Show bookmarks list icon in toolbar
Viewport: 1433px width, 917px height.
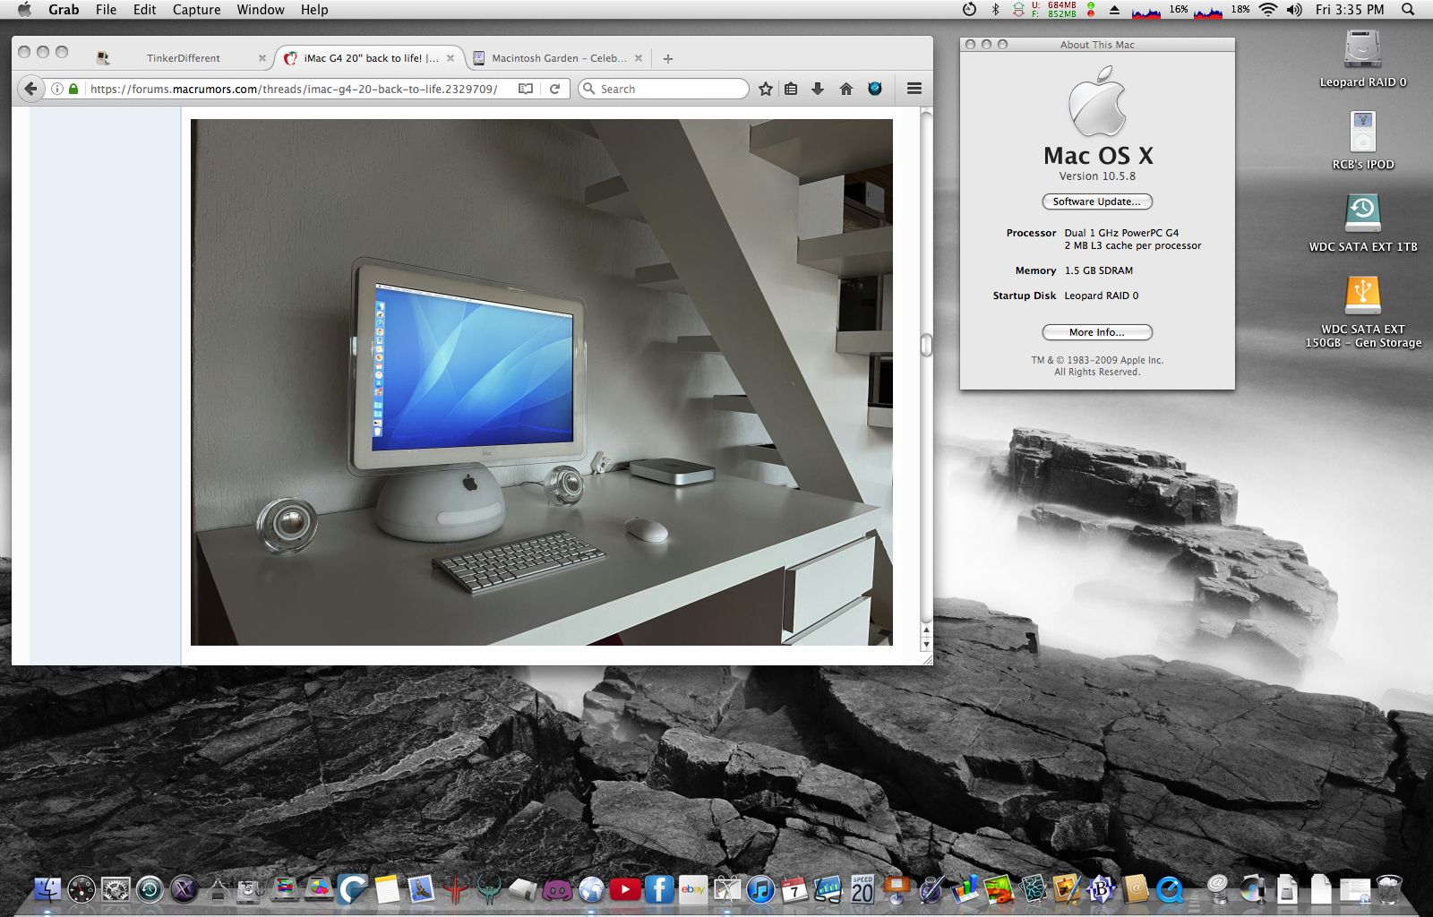pyautogui.click(x=791, y=89)
